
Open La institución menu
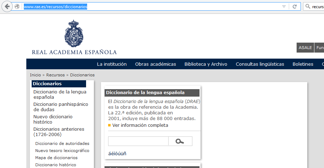pos(112,64)
